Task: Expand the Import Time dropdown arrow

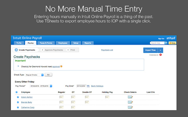Action: [x=160, y=50]
